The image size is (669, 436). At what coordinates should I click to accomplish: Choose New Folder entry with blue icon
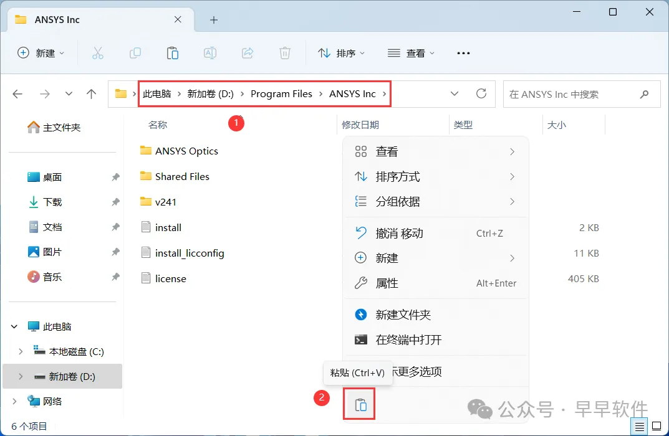(x=435, y=315)
